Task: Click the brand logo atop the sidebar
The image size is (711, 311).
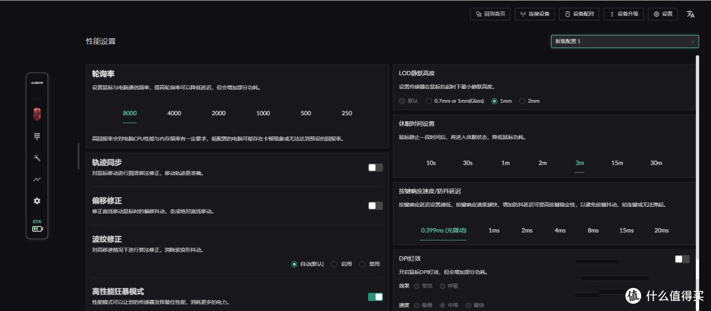Action: point(37,83)
